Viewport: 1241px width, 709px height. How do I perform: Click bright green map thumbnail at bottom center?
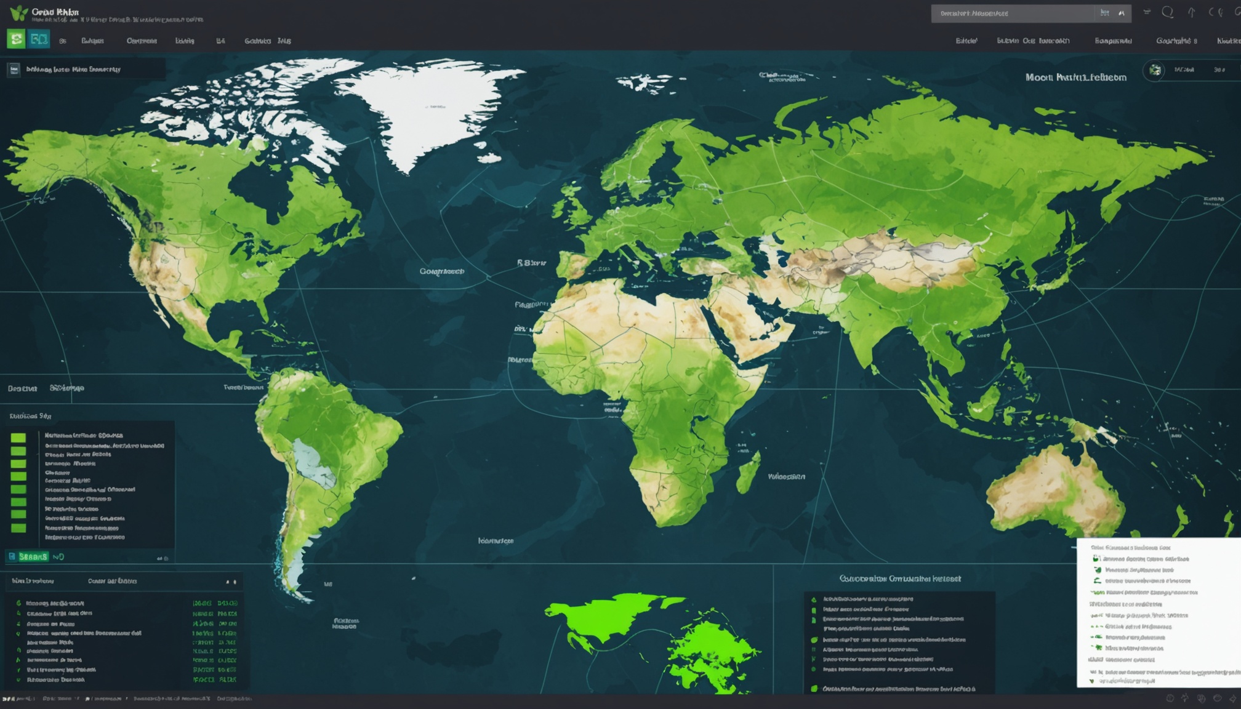pyautogui.click(x=654, y=640)
